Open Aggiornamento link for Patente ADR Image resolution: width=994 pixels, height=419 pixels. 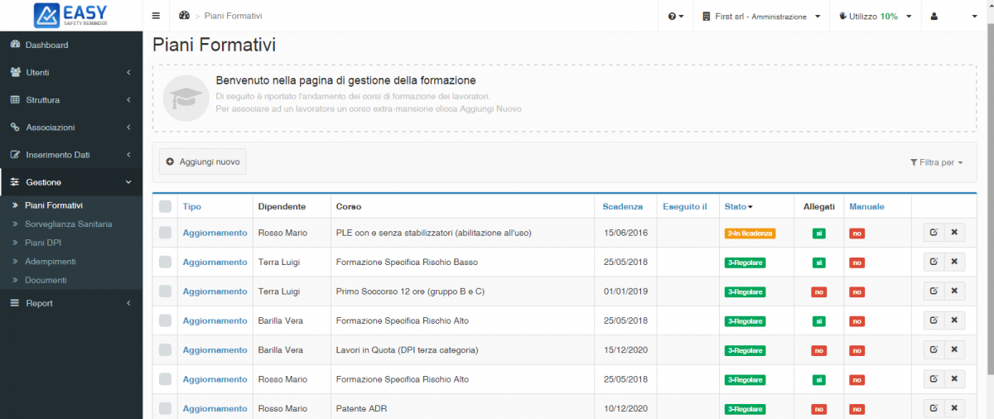215,408
